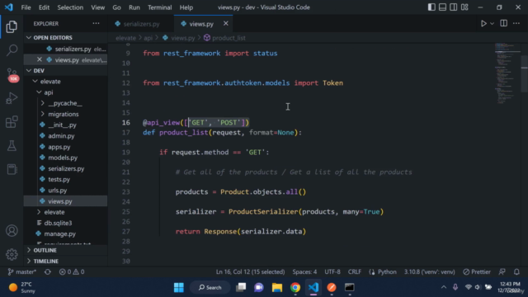Expand the Timeline section
The width and height of the screenshot is (528, 297).
(66, 261)
